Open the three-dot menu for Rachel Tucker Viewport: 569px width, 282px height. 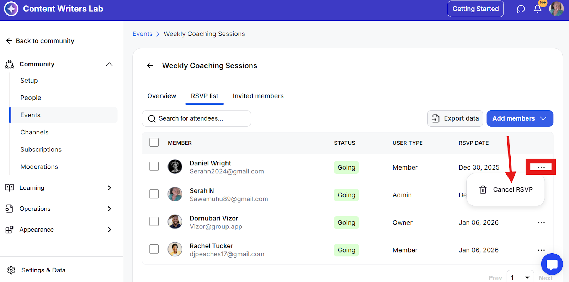[541, 250]
